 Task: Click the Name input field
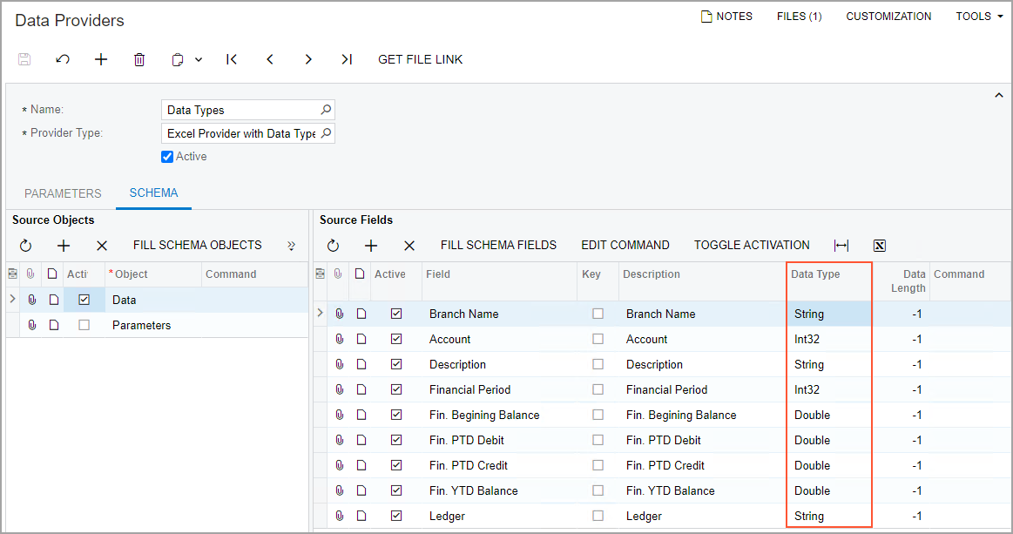tap(241, 111)
